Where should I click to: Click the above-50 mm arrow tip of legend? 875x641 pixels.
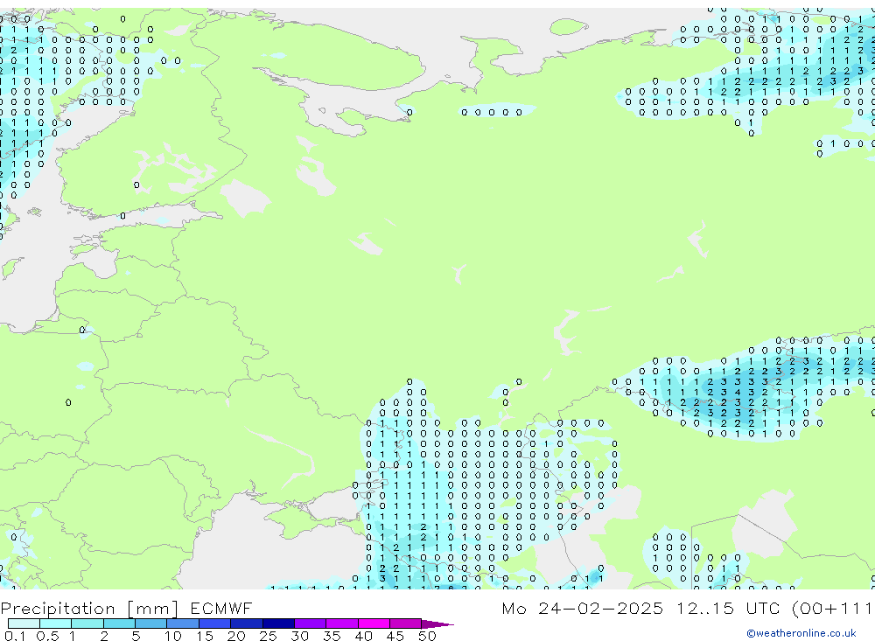437,624
